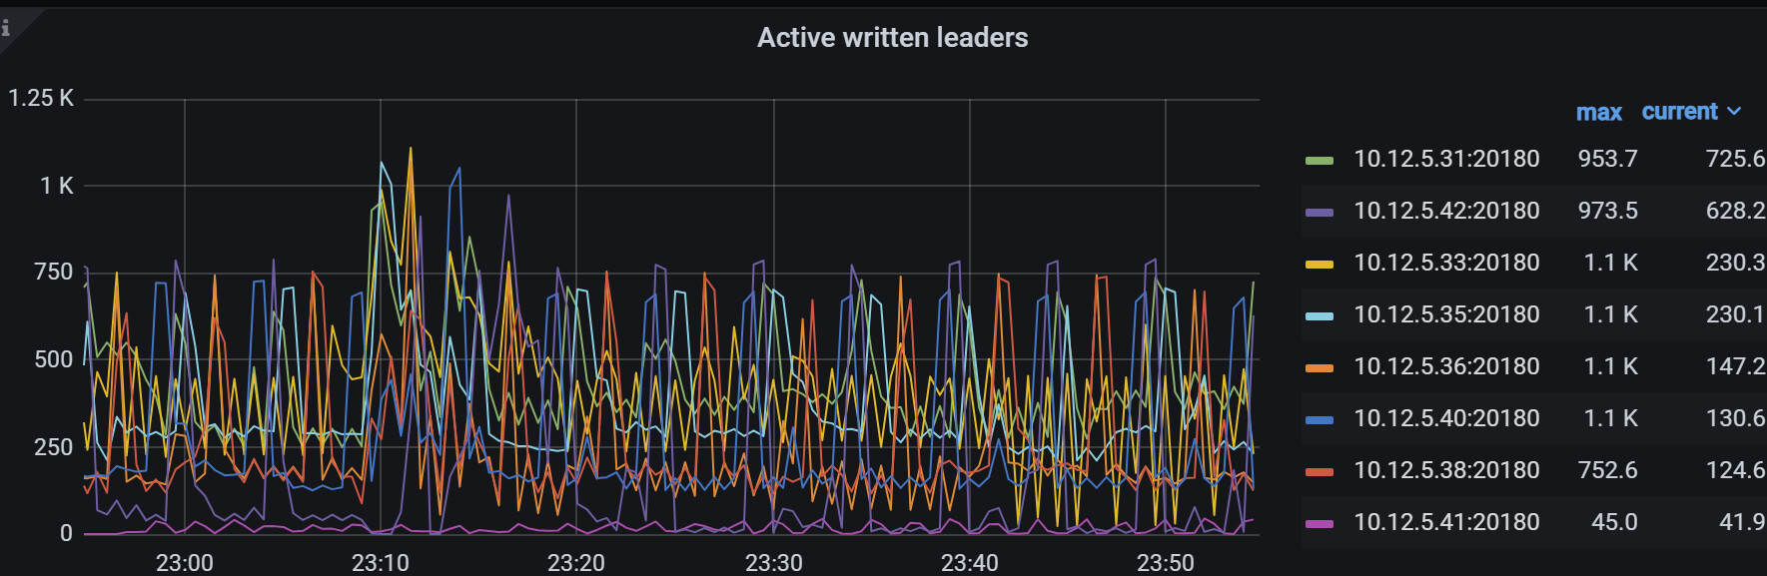Isolate the series 10.12.5.42:20180 in legend
This screenshot has height=576, width=1767.
coord(1446,211)
